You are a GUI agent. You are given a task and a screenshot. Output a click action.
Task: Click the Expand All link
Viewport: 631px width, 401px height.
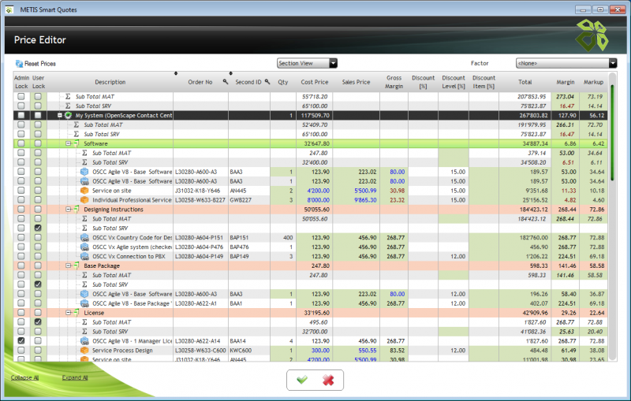click(x=75, y=377)
